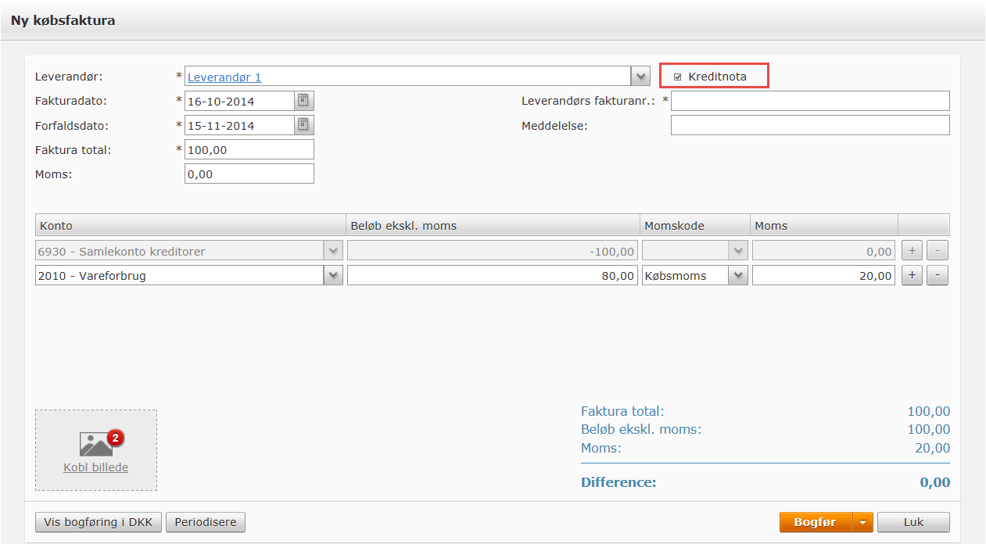Viewport: 986px width, 544px height.
Task: Remove the 6930 Samlekonto kreditorer row
Action: click(938, 251)
